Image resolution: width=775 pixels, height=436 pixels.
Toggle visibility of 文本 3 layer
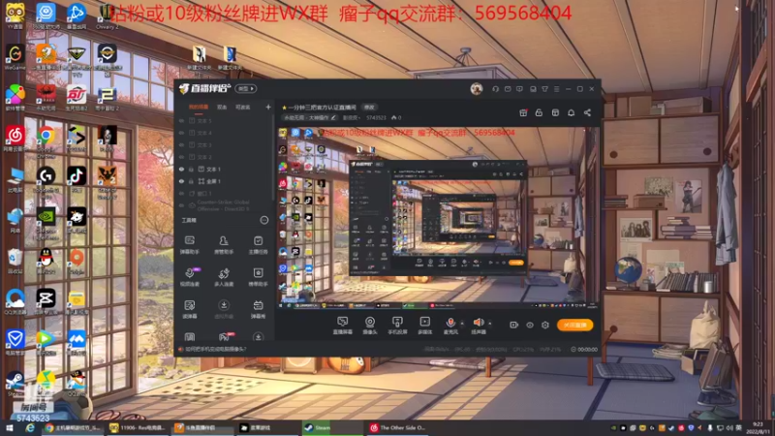(x=181, y=144)
